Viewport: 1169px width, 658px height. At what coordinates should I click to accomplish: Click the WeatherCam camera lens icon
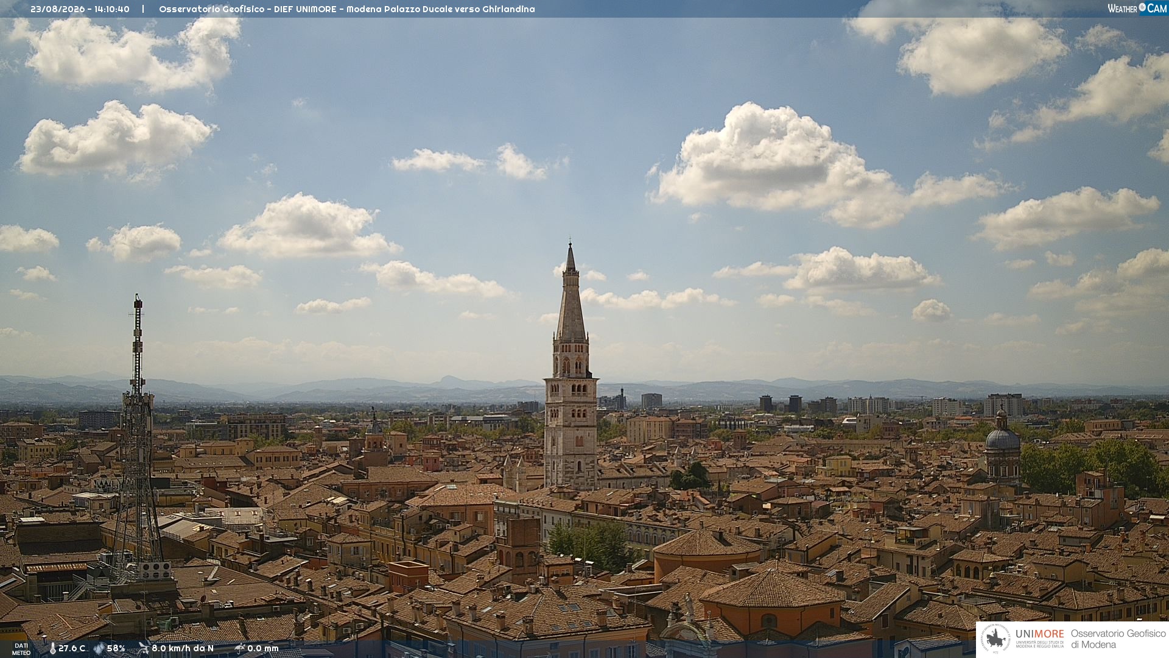1142,7
